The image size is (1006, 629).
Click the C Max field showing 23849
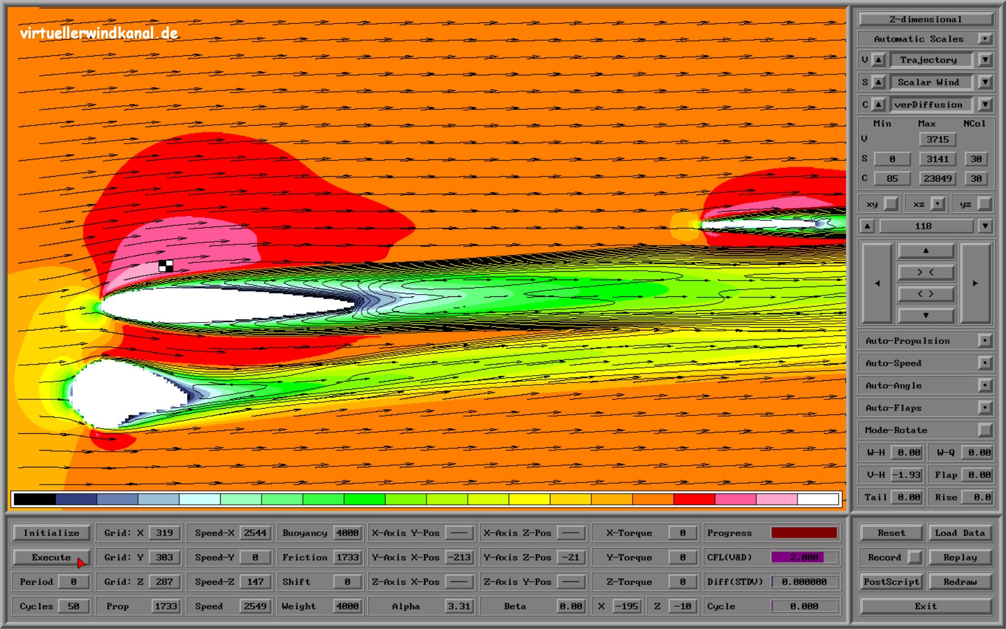[x=937, y=179]
